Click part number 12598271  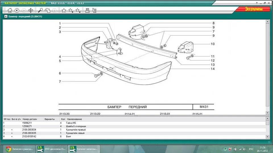[x=27, y=126]
